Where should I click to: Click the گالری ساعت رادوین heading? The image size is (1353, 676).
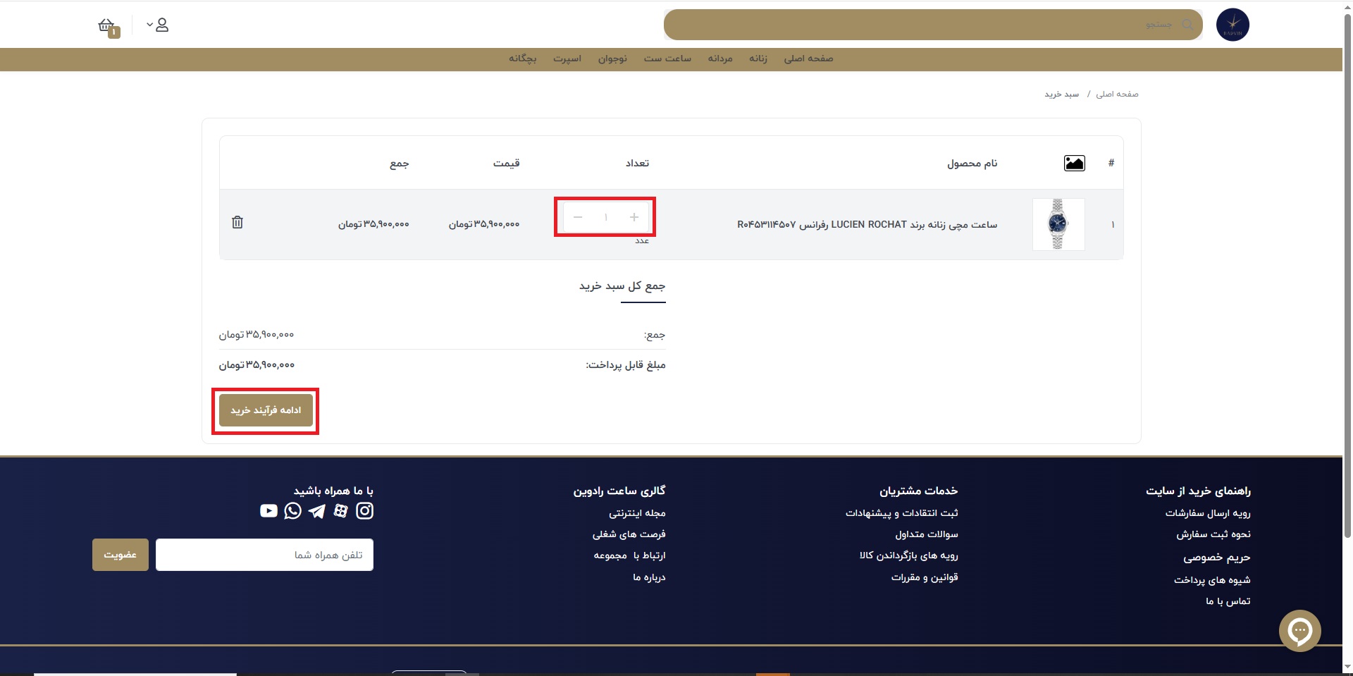tap(619, 491)
